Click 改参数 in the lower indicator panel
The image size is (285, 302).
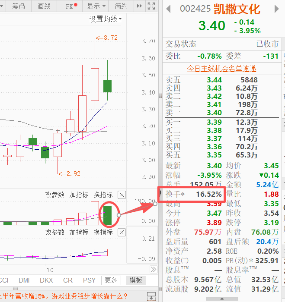pos(54,233)
